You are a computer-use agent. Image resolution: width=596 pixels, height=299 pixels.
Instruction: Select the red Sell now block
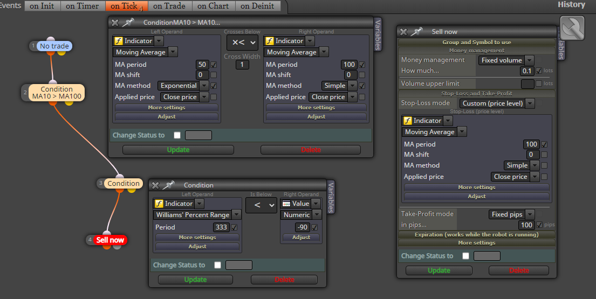(110, 240)
